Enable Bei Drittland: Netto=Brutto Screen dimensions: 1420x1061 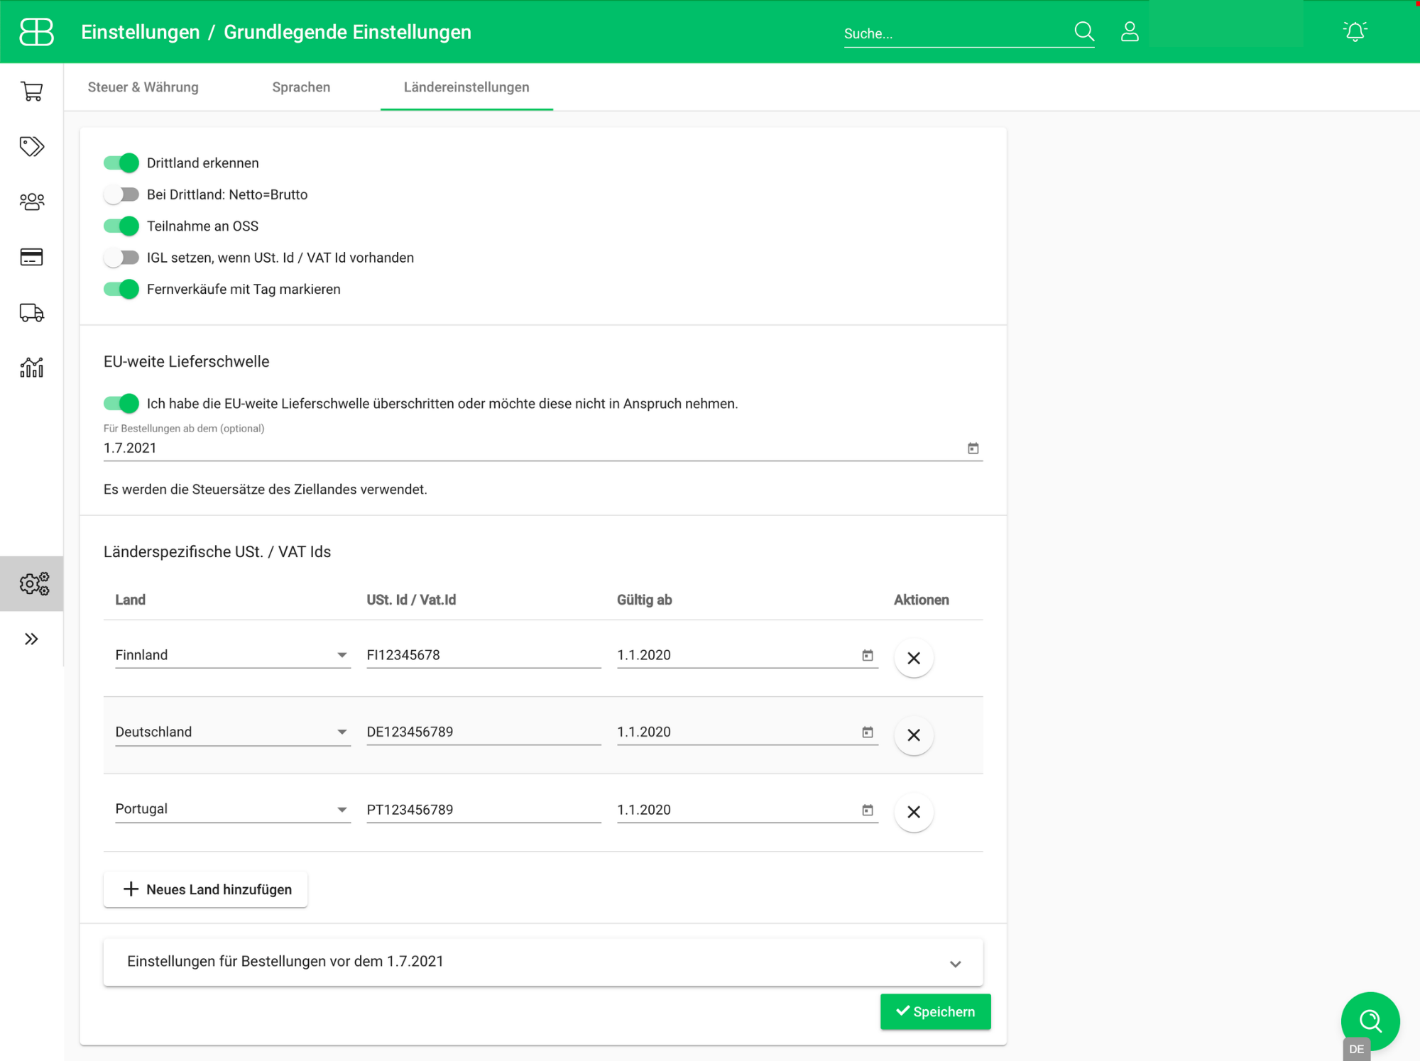tap(121, 194)
